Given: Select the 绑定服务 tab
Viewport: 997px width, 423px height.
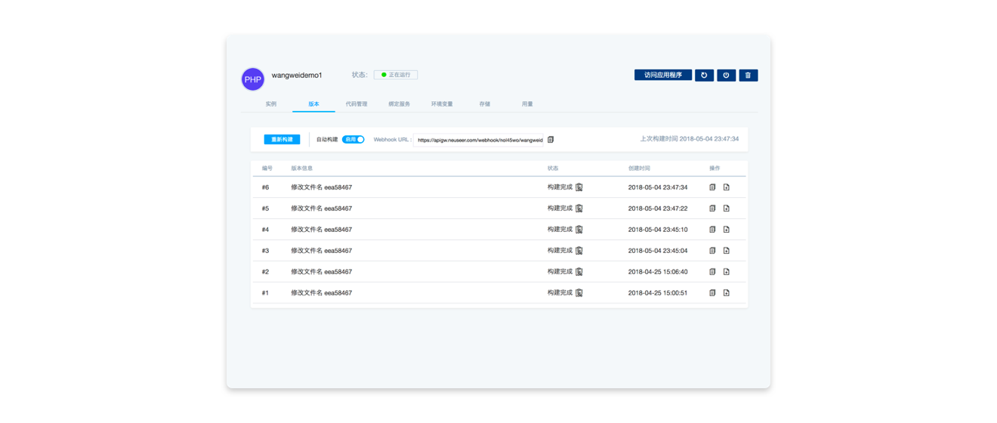Looking at the screenshot, I should point(399,103).
